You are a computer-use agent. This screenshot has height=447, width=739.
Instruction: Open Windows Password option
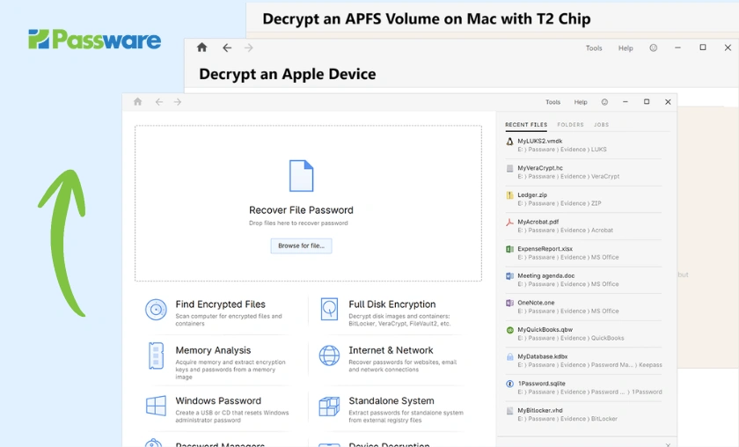(218, 400)
